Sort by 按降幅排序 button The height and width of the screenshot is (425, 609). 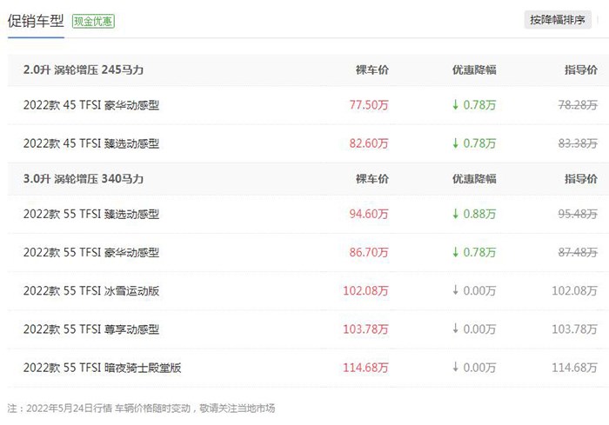tap(558, 20)
